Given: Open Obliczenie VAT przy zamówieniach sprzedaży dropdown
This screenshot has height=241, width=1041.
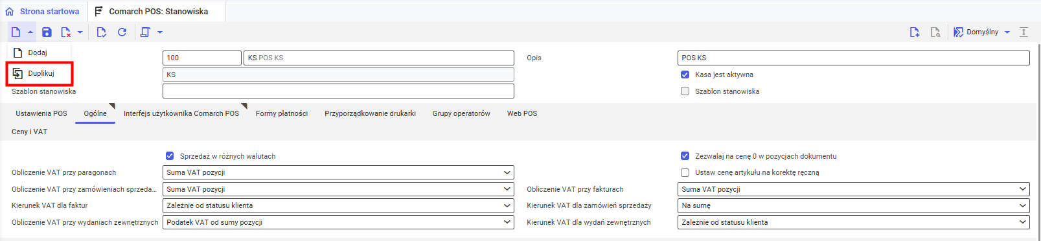Looking at the screenshot, I should point(338,189).
